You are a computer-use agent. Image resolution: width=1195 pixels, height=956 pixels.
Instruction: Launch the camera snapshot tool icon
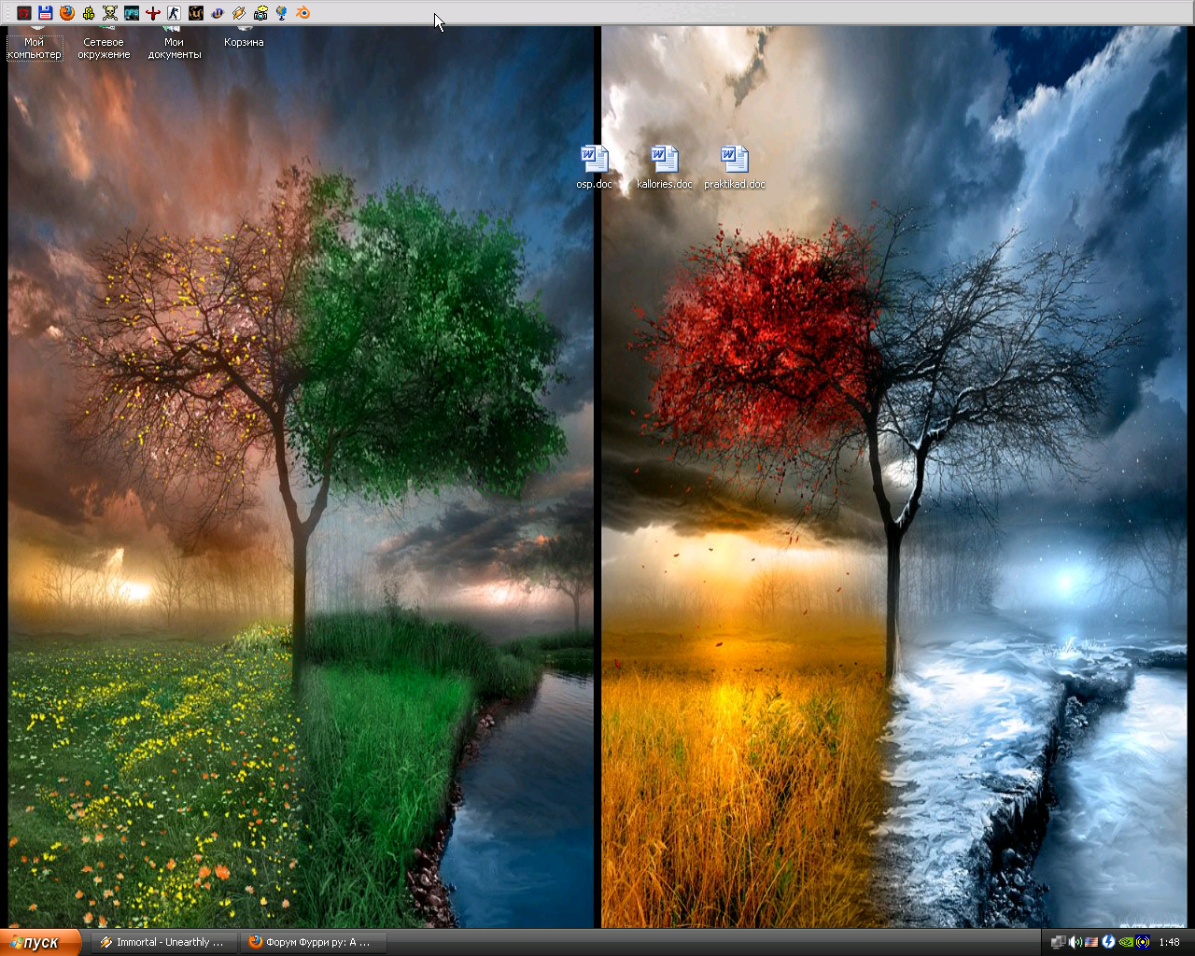pyautogui.click(x=260, y=13)
